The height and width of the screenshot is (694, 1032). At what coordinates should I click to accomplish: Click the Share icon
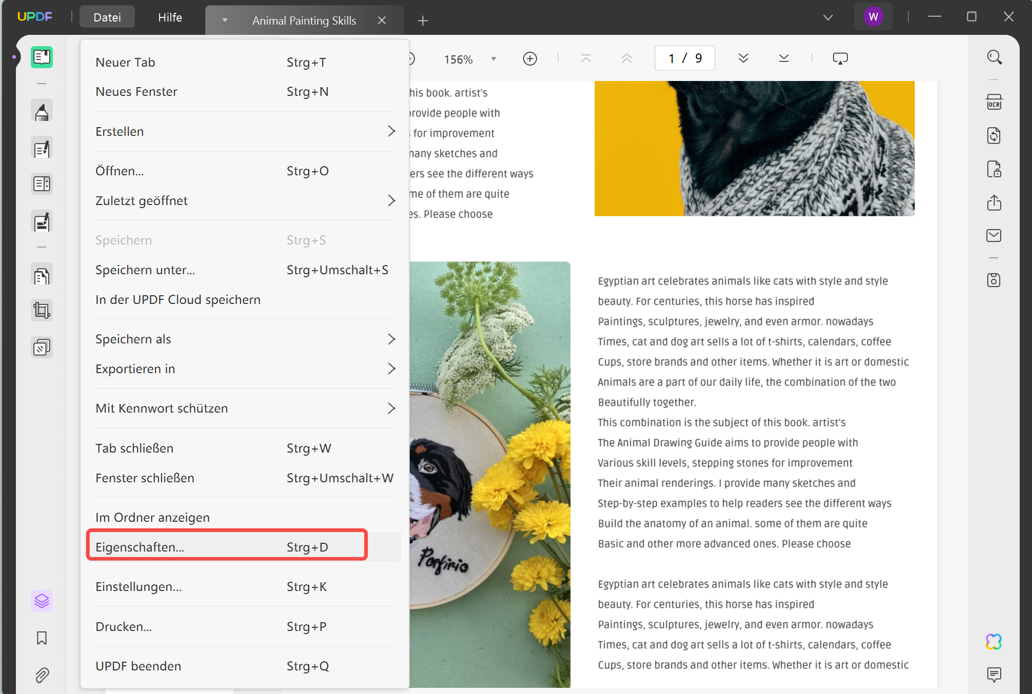coord(994,203)
